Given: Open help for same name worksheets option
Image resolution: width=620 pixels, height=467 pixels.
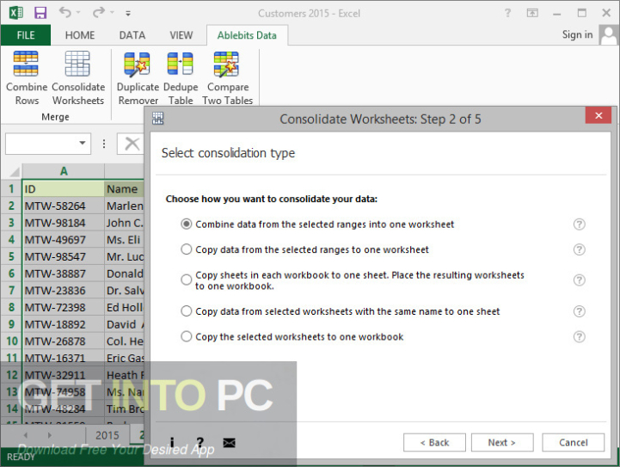Looking at the screenshot, I should point(579,311).
